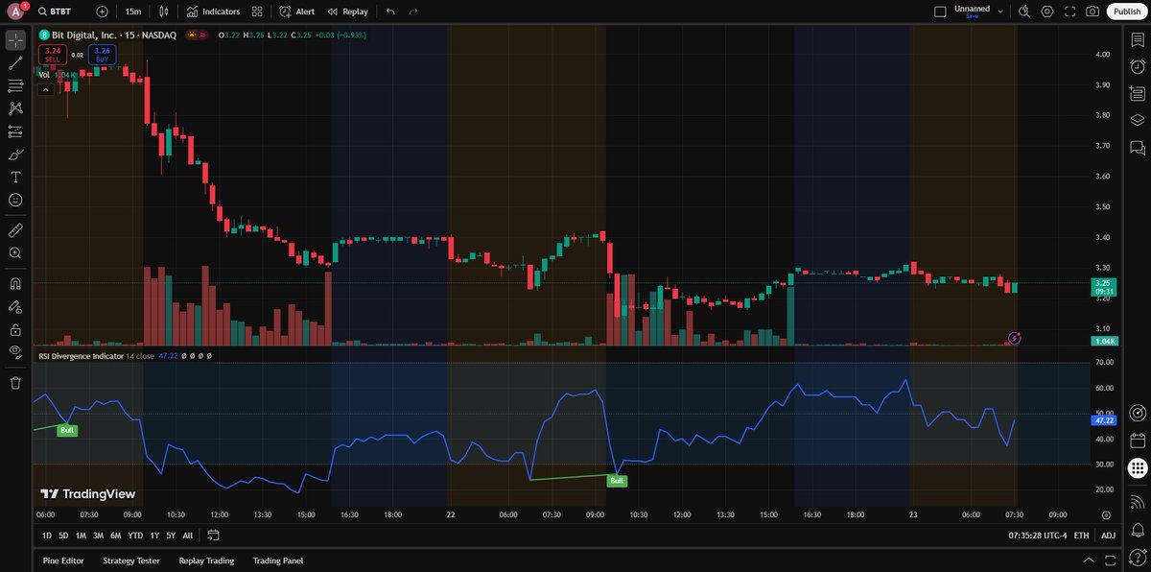Viewport: 1151px width, 572px height.
Task: Publish the chart idea
Action: [x=1125, y=12]
